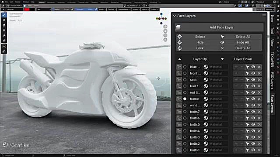Hide the frame layer via eye icon
This screenshot has width=280, height=157.
pos(253,99)
